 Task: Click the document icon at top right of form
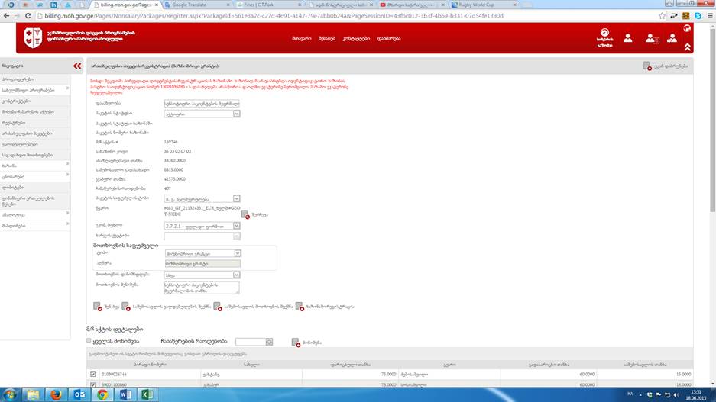647,66
